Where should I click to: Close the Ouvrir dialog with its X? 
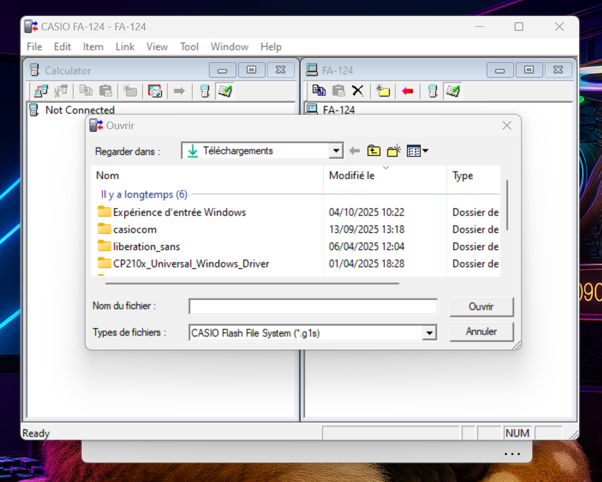pyautogui.click(x=506, y=126)
